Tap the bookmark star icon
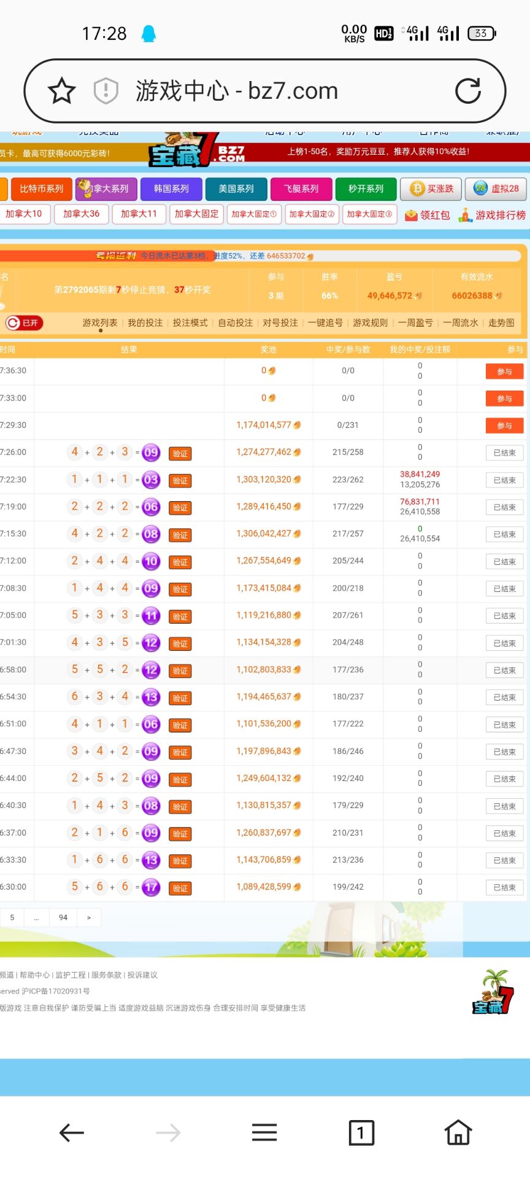The image size is (530, 1179). click(x=61, y=91)
